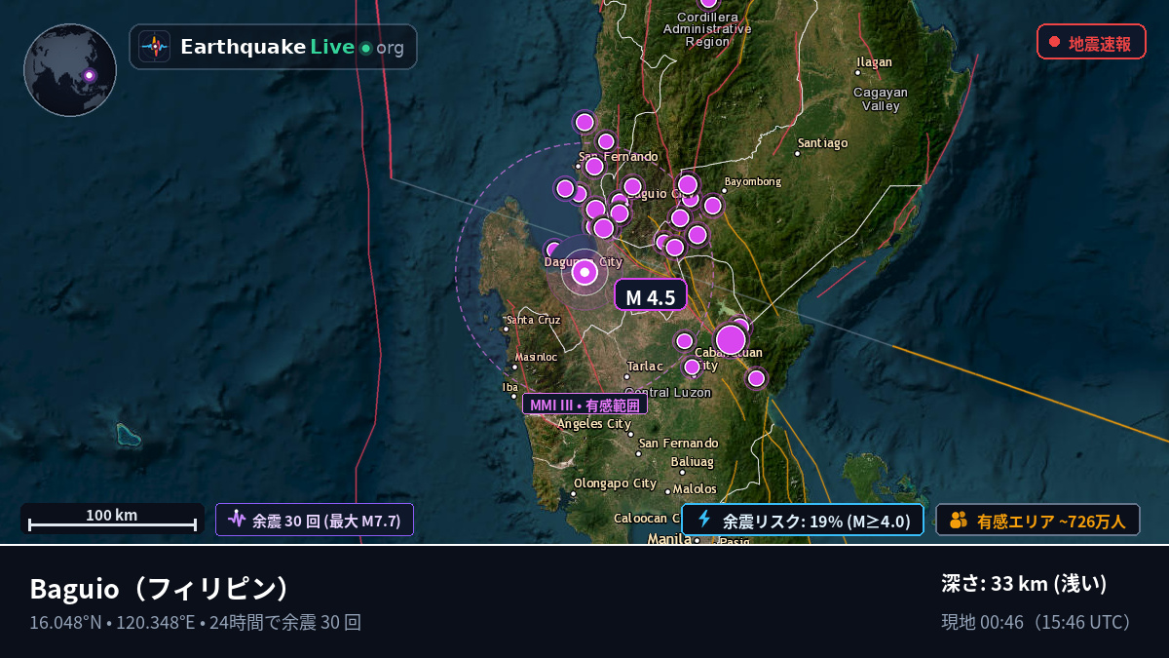Click the "Cordillera Administrative Region" label

[x=707, y=29]
